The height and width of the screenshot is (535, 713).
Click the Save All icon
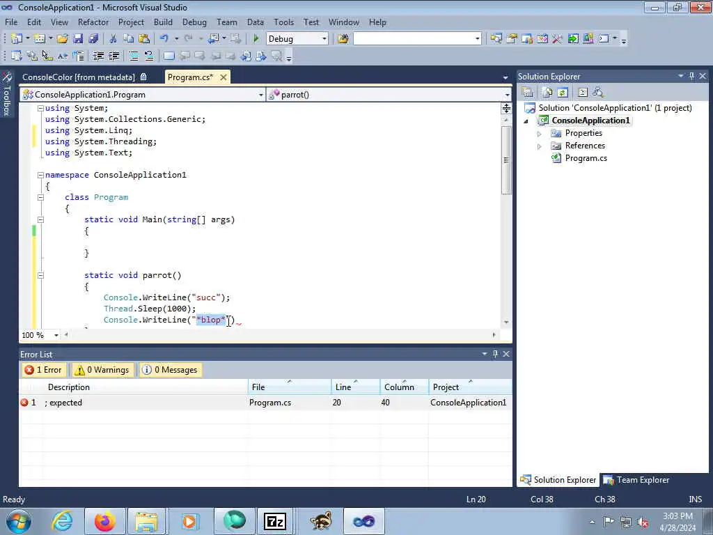pyautogui.click(x=94, y=39)
